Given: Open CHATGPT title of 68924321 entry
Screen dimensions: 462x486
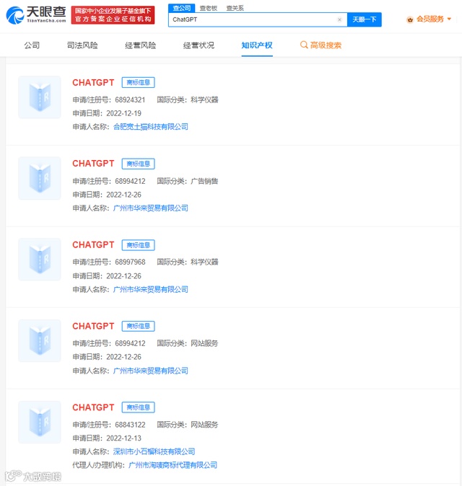Looking at the screenshot, I should point(93,83).
